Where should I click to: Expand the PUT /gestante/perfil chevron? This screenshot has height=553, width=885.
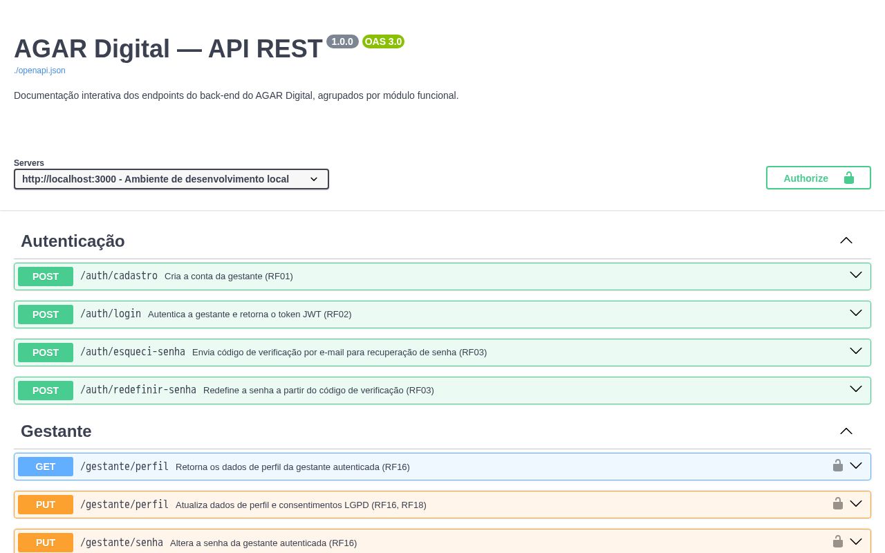(x=856, y=504)
